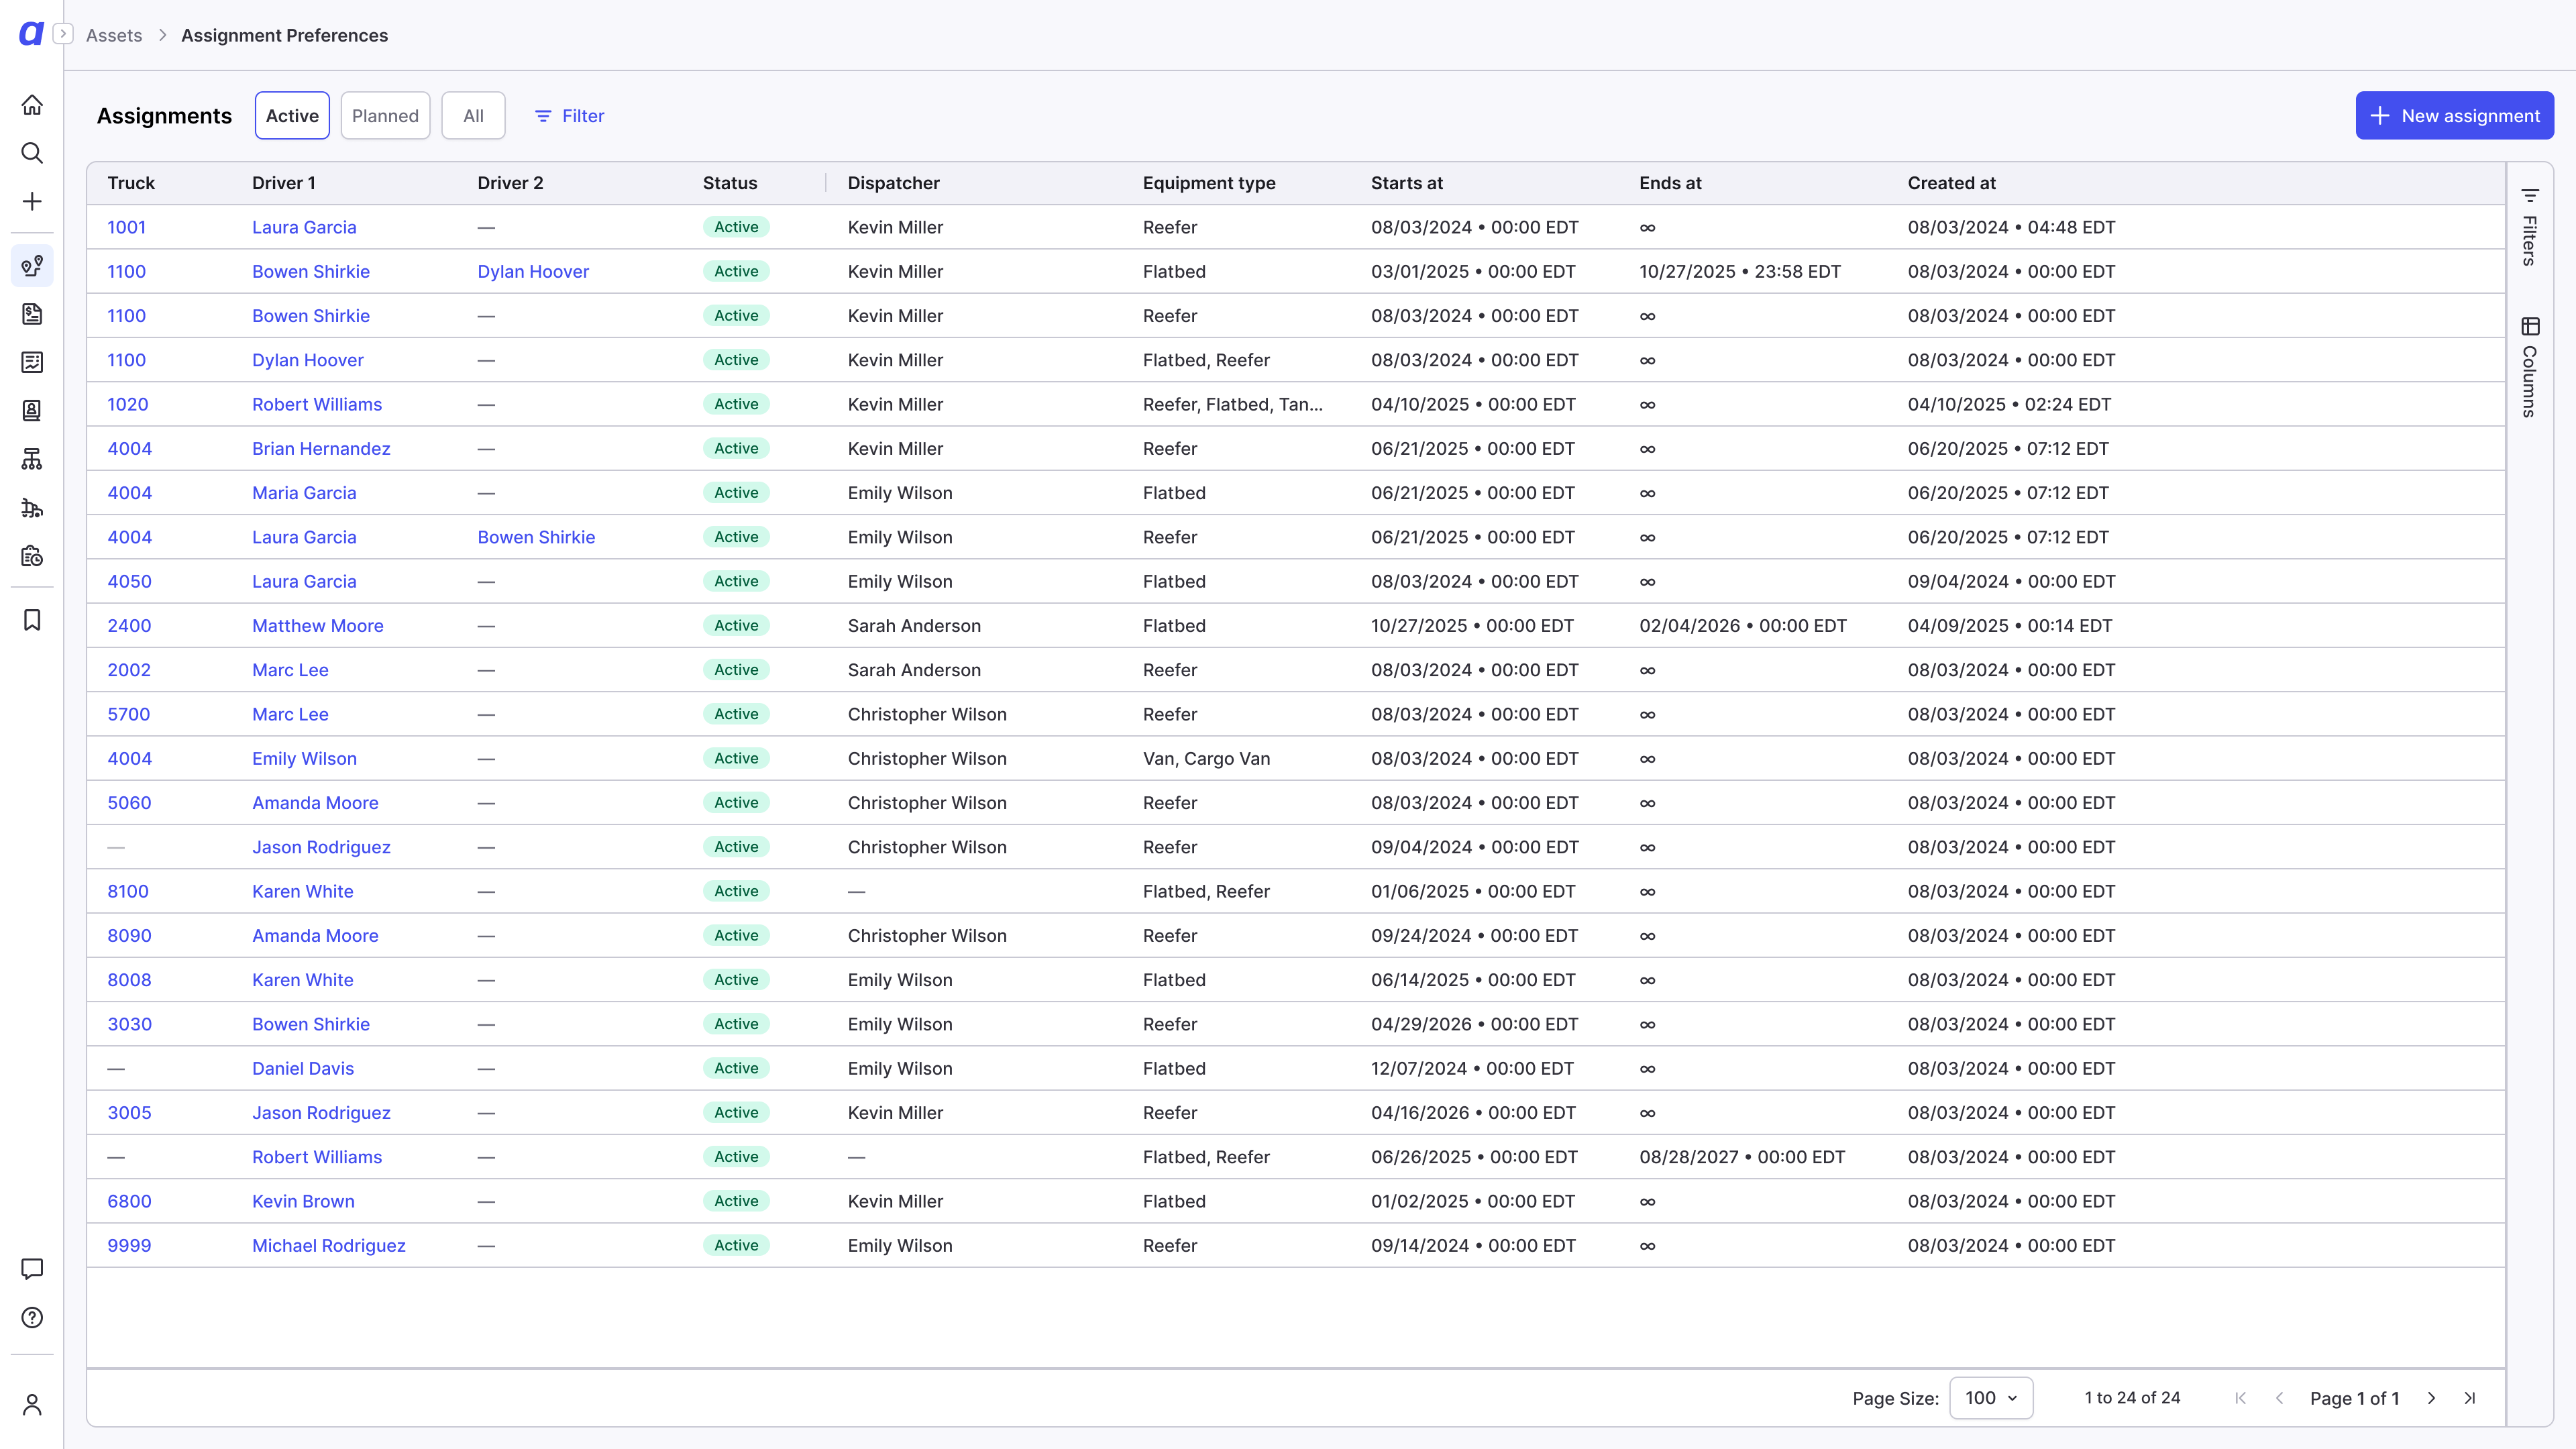The image size is (2576, 1449).
Task: Select the Planned assignments tab
Action: pos(385,116)
